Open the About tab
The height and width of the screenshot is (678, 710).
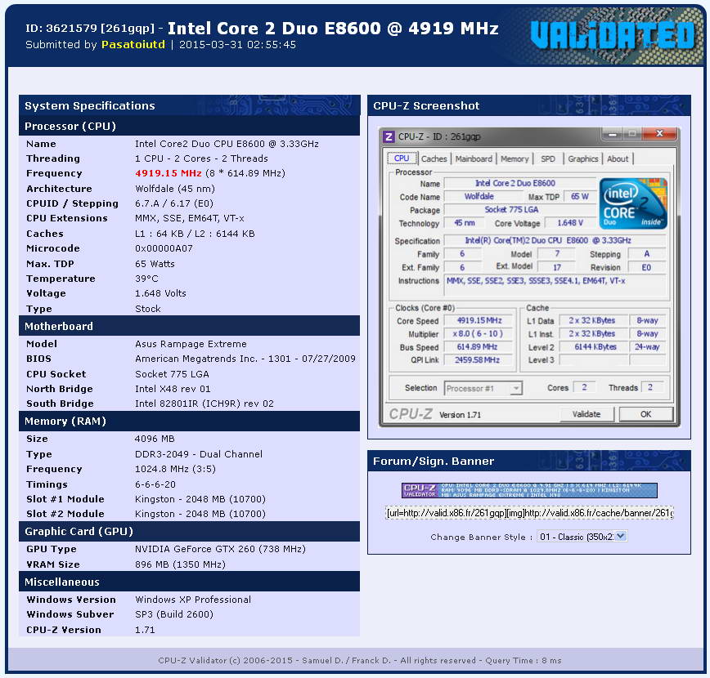(618, 158)
